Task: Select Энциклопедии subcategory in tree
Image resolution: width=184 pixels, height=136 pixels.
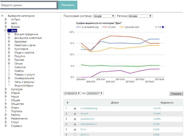Action: click(24, 85)
